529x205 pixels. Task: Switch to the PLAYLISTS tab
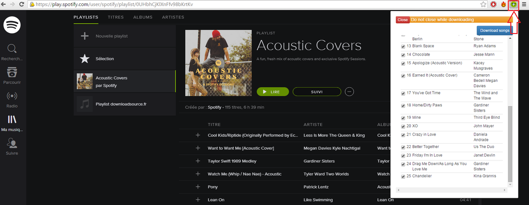tap(86, 17)
